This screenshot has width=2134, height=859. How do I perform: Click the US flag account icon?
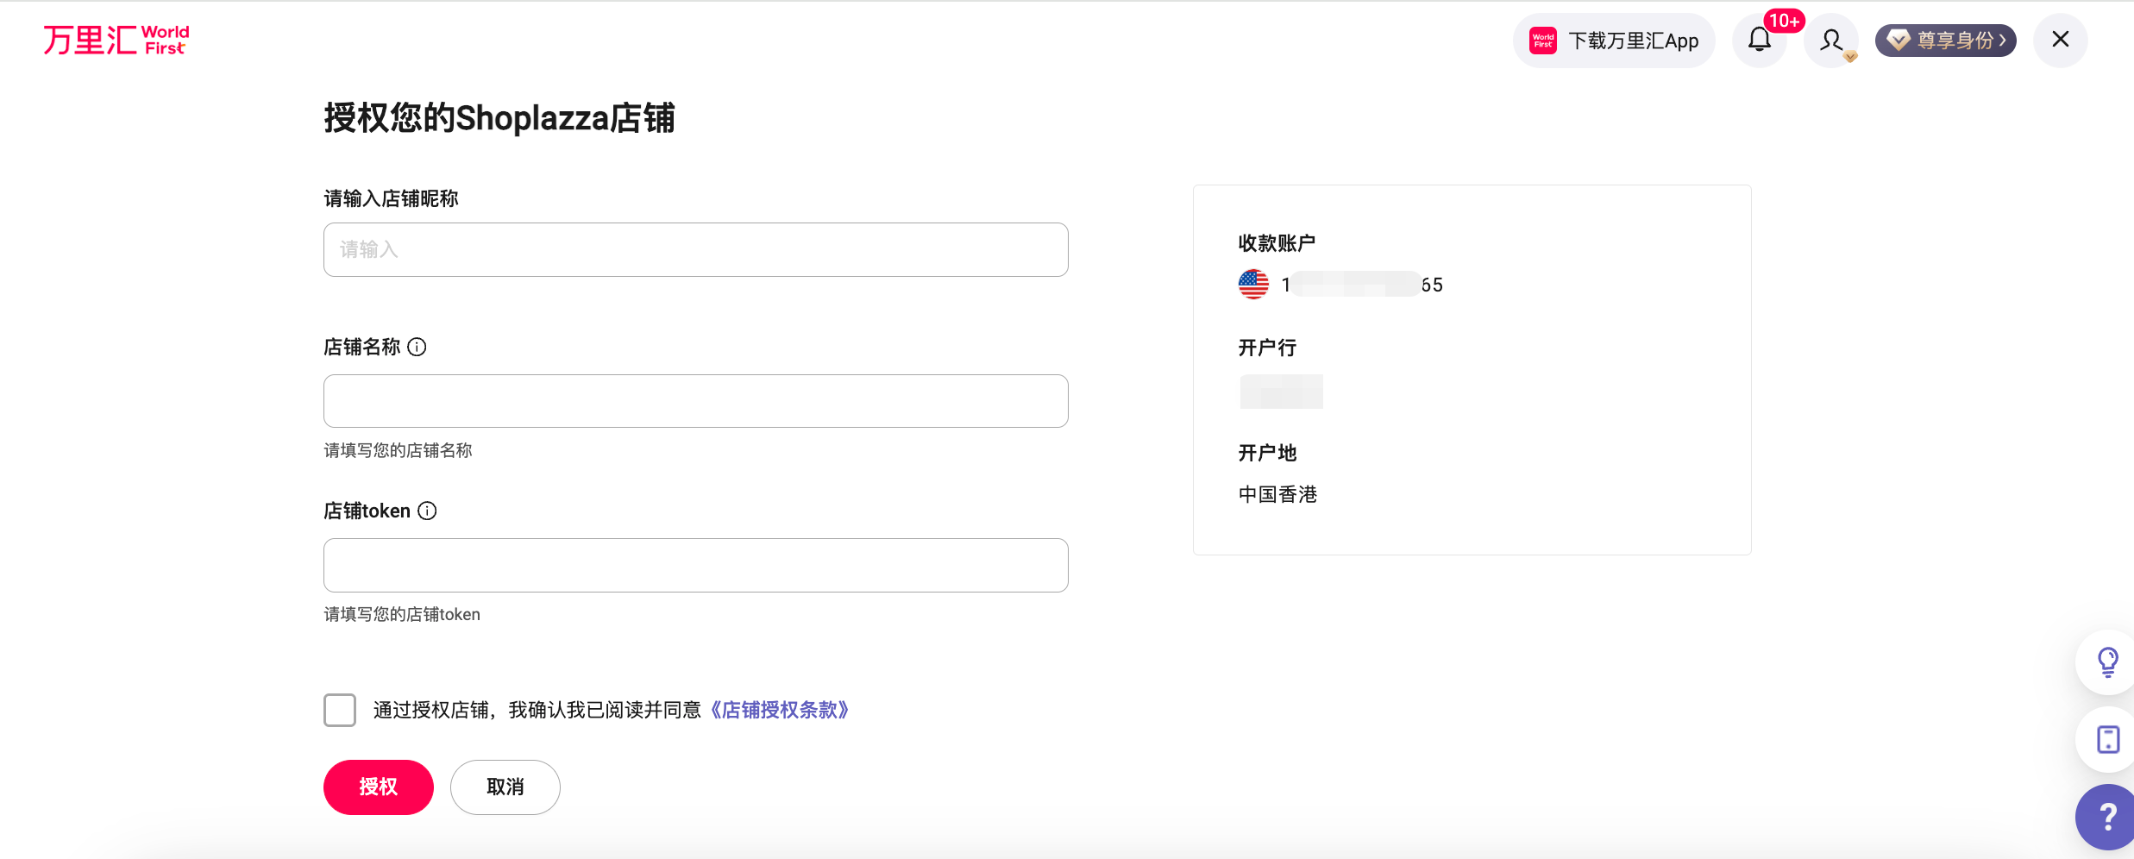click(x=1253, y=284)
